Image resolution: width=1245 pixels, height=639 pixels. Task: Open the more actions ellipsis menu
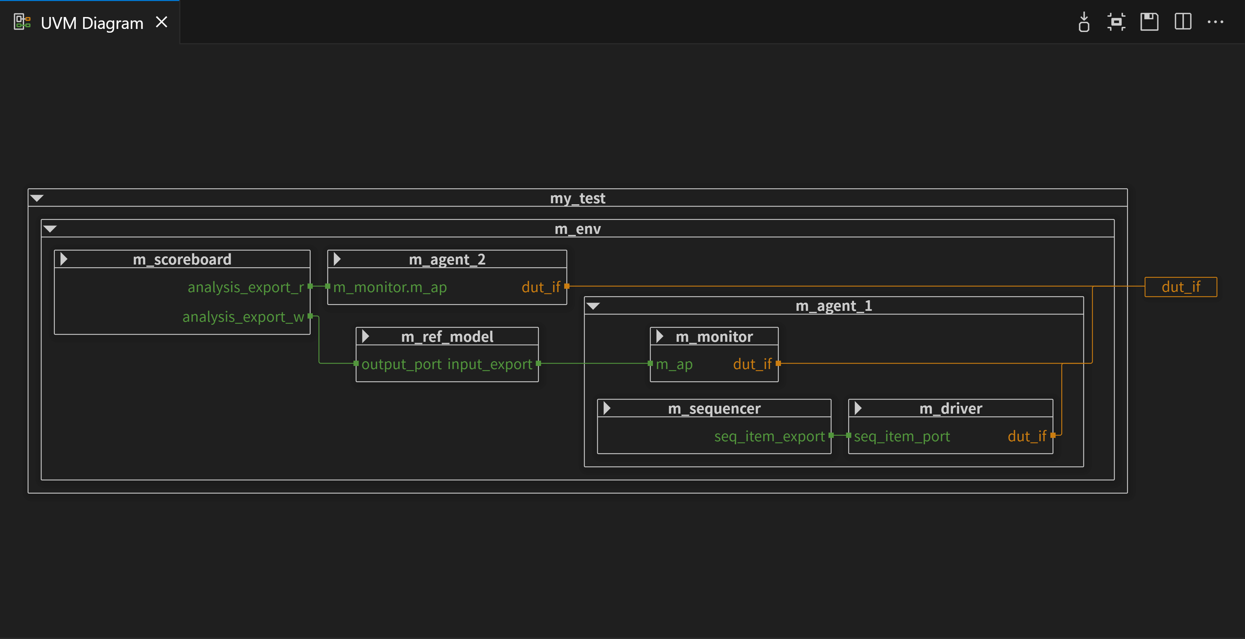[1215, 22]
